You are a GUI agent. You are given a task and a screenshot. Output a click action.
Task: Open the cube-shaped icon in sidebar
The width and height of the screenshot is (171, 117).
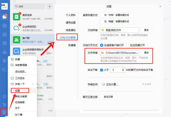(x=4, y=26)
